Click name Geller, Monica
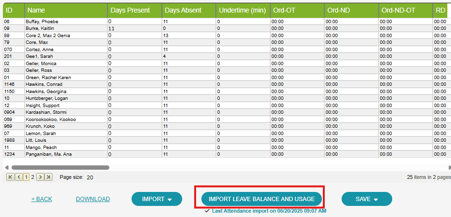The width and height of the screenshot is (451, 217). tap(41, 63)
